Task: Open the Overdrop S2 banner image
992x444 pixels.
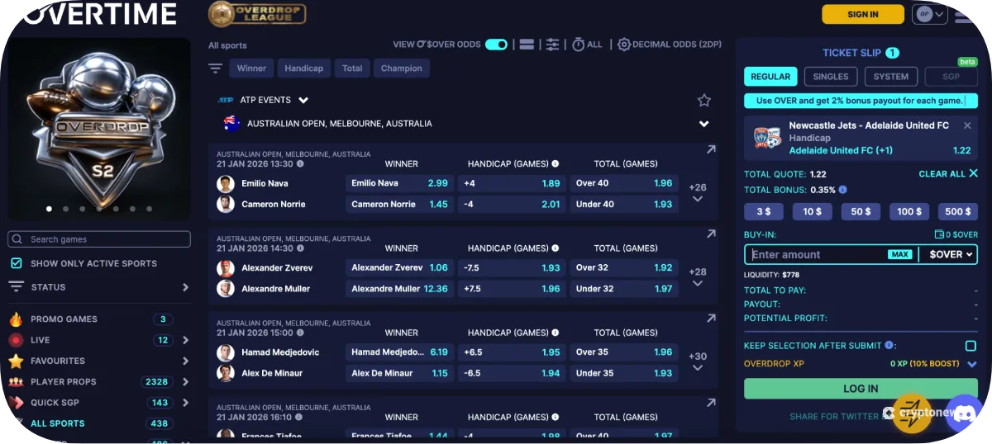Action: (x=99, y=128)
